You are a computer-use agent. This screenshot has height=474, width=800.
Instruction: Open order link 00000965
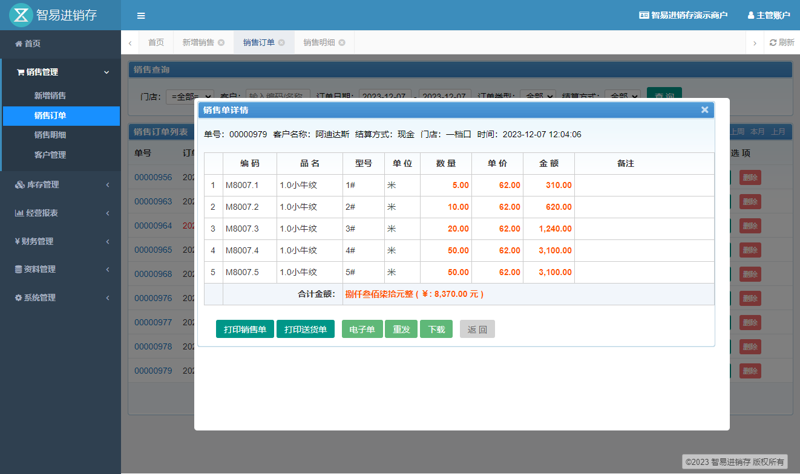pos(153,250)
